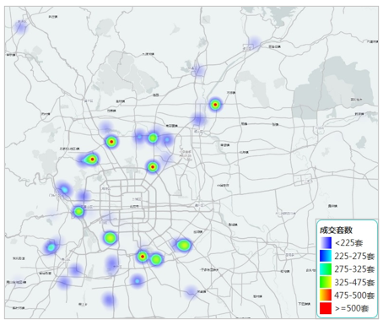Image resolution: width=383 pixels, height=325 pixels.
Task: Click the 225-275套 blue legend swatch
Action: (x=326, y=256)
